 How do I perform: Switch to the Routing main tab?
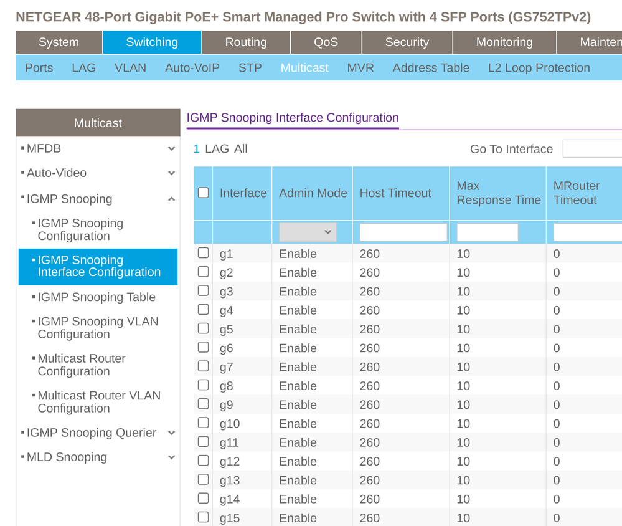coord(245,42)
